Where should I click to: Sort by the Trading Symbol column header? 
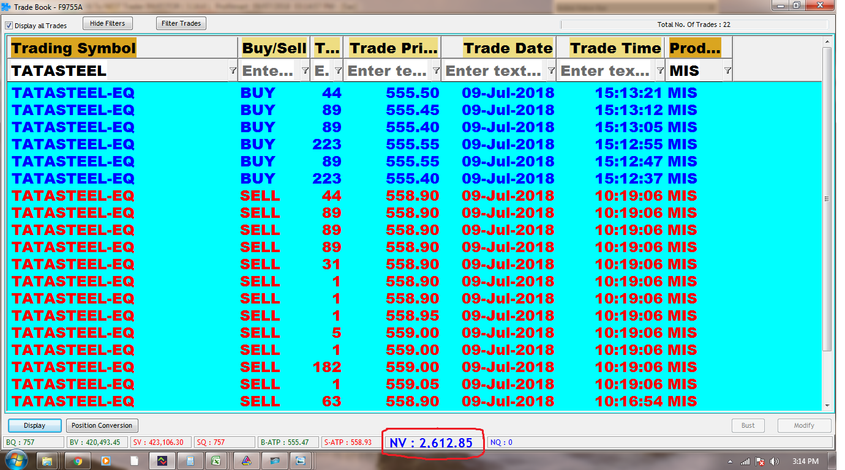[122, 48]
